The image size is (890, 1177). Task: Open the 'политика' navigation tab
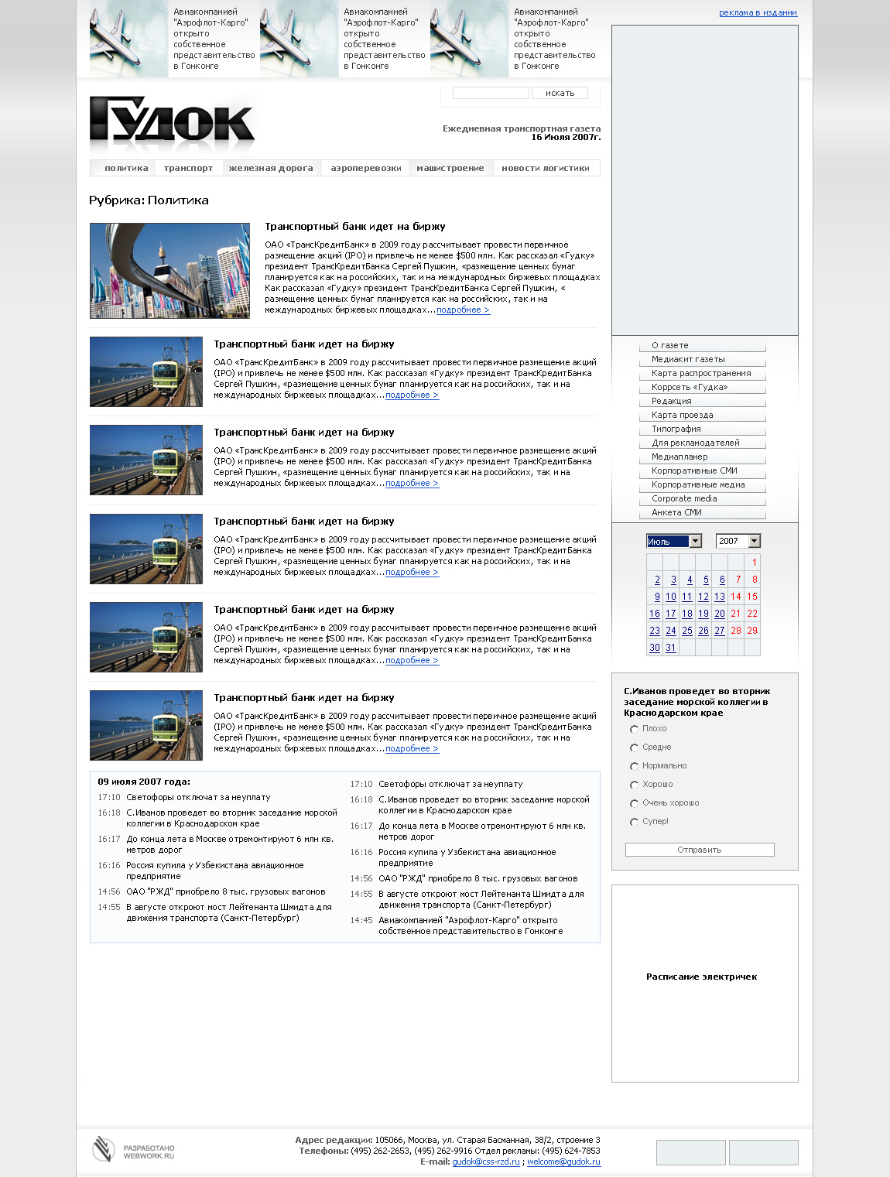tap(126, 168)
